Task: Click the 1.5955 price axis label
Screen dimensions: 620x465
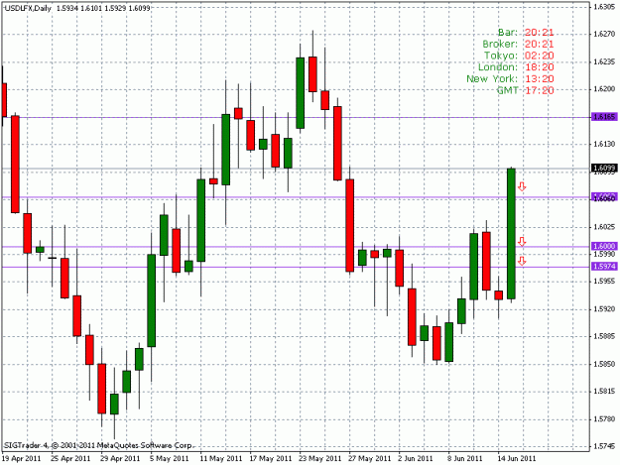Action: (605, 282)
